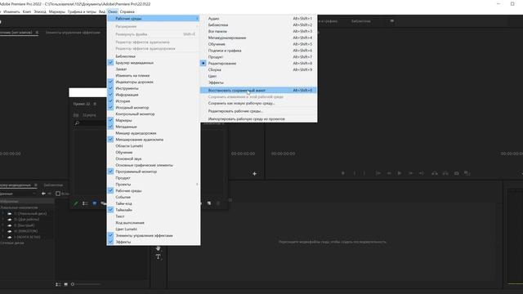Click the Extract button in Program monitor
Viewport: 523px width, 294px height.
pos(445,173)
